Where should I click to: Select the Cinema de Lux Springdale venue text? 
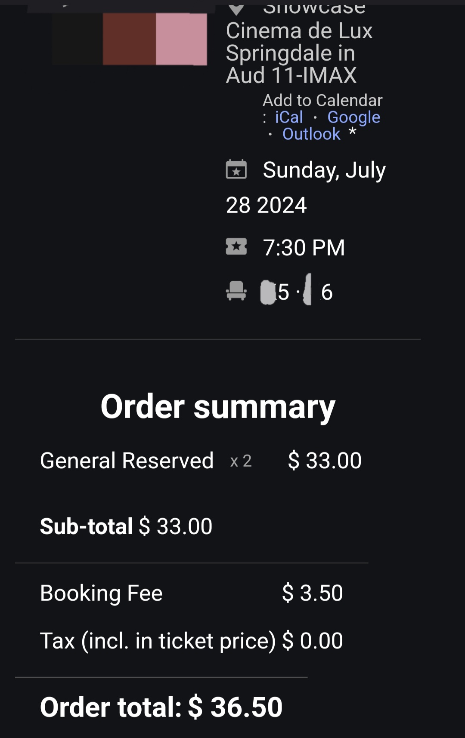(x=299, y=53)
